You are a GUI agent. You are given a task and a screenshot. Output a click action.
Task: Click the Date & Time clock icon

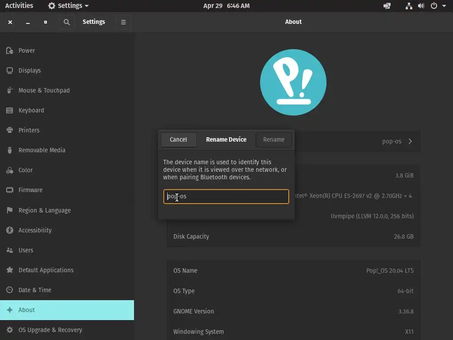click(x=10, y=290)
